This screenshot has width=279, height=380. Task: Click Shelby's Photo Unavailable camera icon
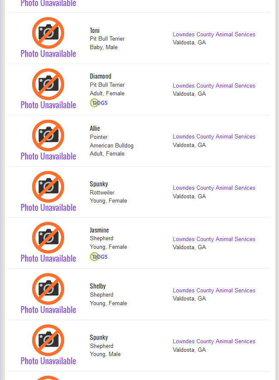(48, 289)
